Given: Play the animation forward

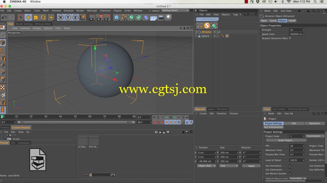Looking at the screenshot, I should [x=175, y=118].
